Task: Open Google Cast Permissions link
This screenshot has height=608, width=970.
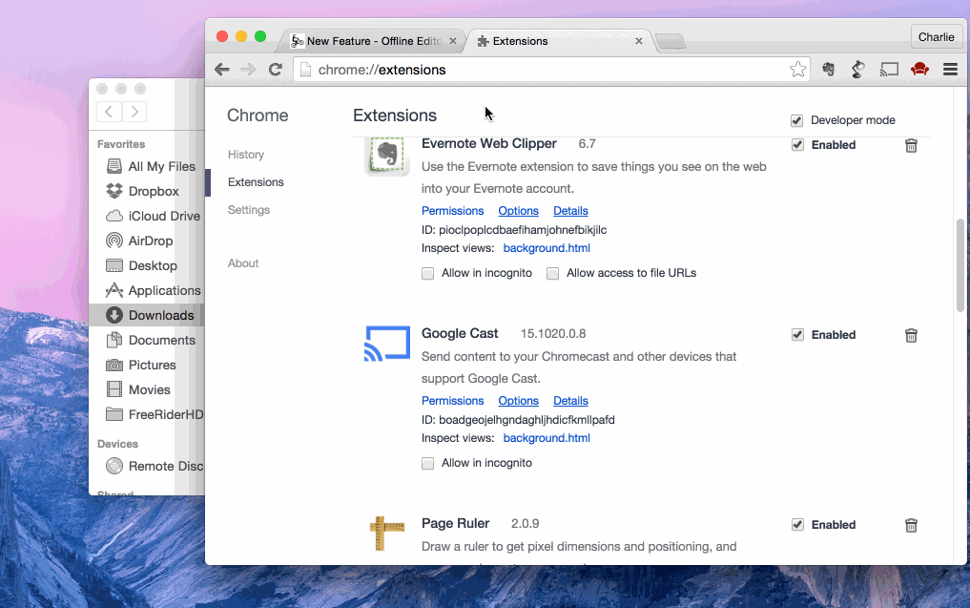Action: [453, 401]
